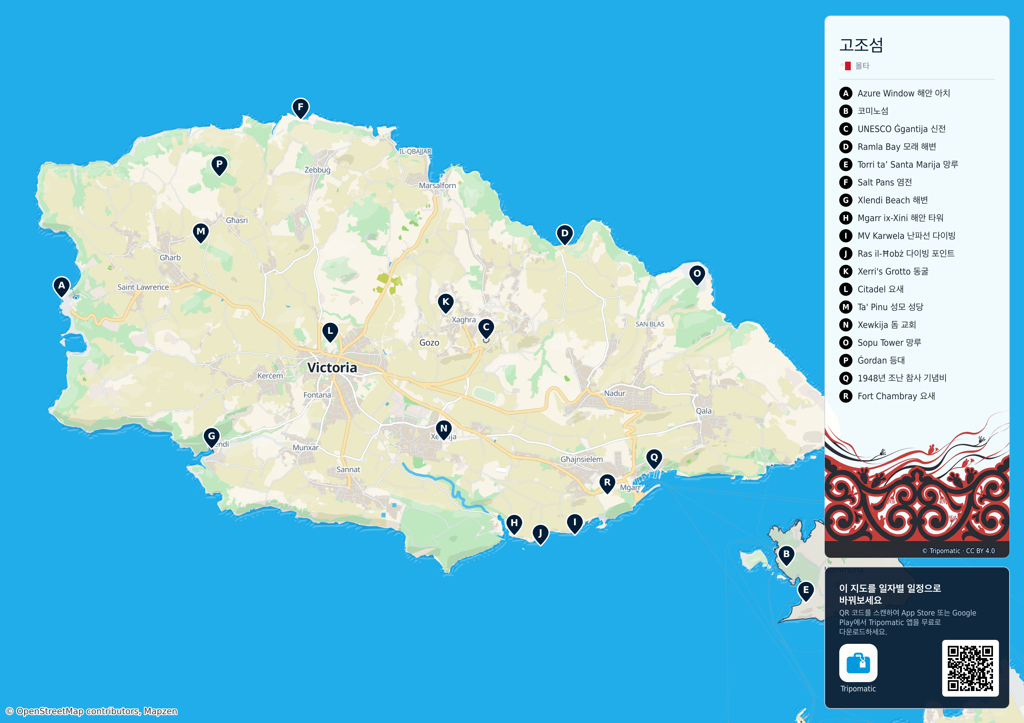Click pin L at the Citadel

coord(330,332)
